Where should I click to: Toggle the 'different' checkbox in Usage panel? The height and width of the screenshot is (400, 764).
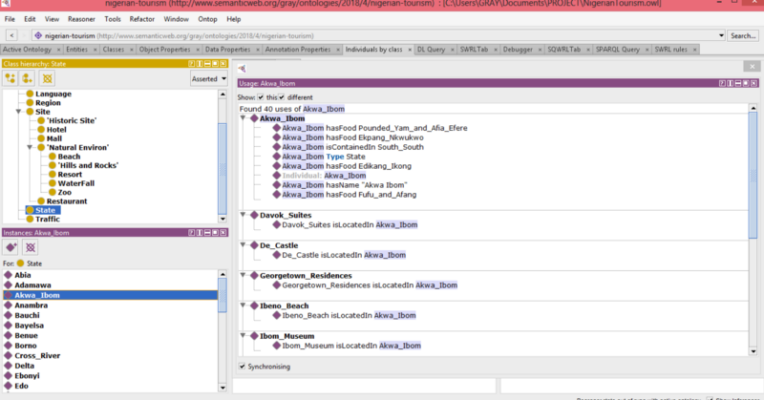click(x=284, y=97)
